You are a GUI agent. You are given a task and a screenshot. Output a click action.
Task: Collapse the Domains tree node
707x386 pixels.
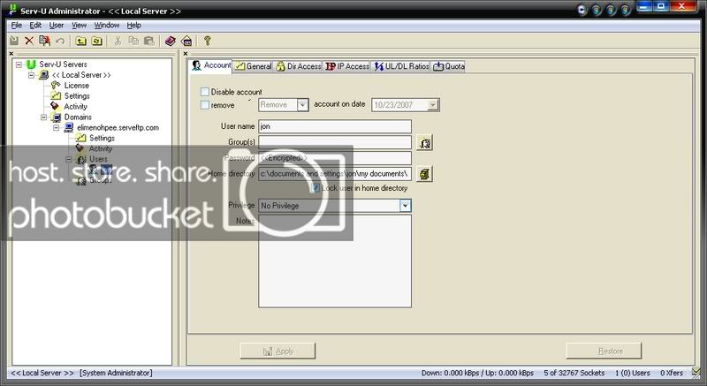click(43, 117)
